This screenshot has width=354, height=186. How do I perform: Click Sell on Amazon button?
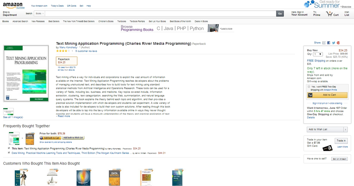[x=339, y=159]
